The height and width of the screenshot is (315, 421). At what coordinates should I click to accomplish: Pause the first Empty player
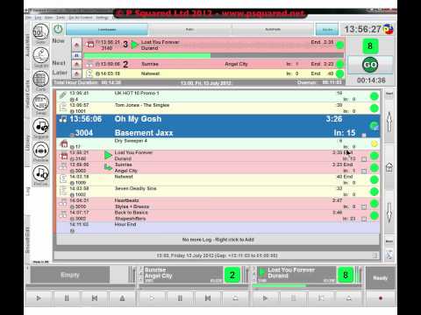point(67,298)
